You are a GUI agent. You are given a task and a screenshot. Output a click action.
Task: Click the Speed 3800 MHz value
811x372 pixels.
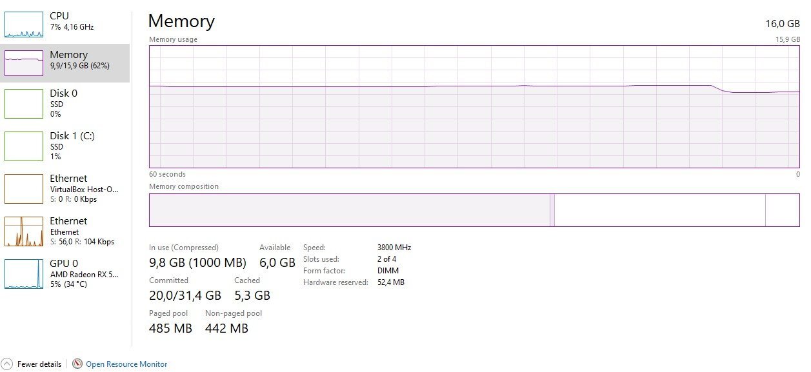394,248
